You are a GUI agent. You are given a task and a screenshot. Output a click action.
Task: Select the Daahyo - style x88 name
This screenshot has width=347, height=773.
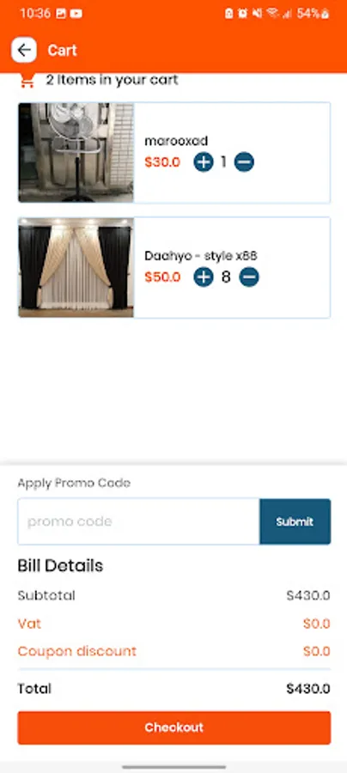(201, 256)
